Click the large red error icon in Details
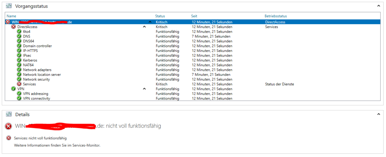386x157 pixels. (x=8, y=126)
